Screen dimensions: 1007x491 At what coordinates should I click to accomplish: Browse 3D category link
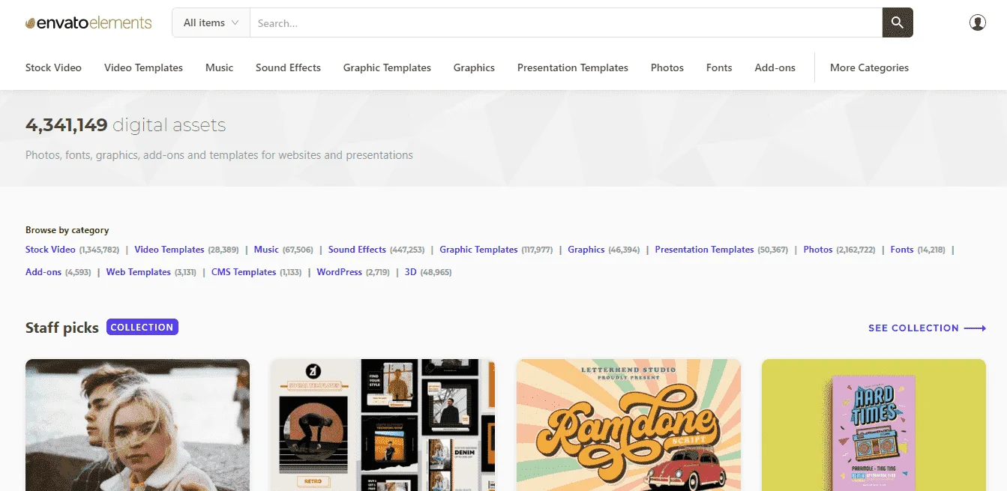(x=410, y=272)
